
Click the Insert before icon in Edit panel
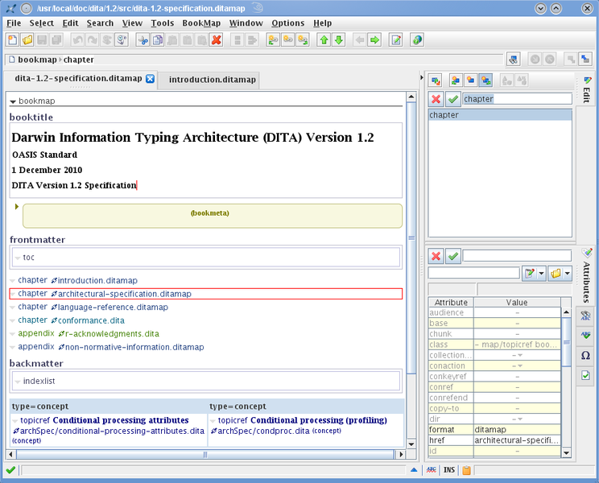coord(456,80)
